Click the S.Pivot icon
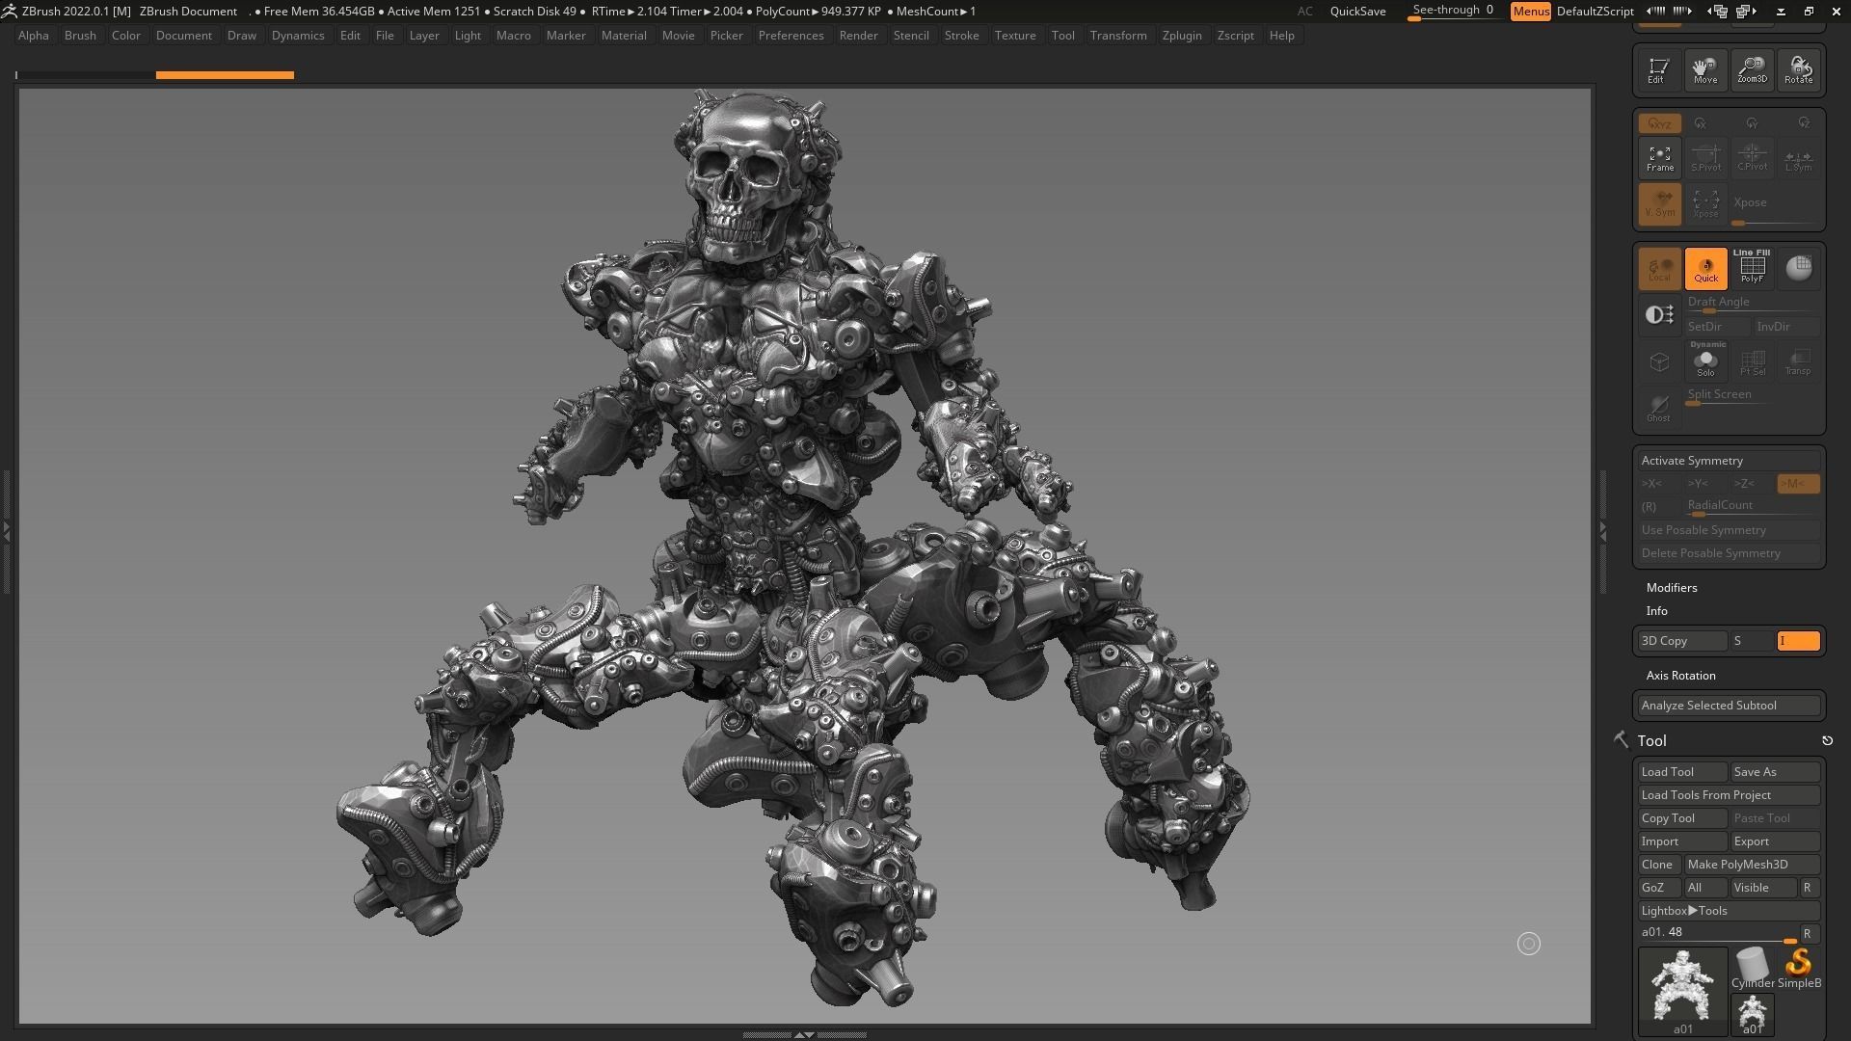The height and width of the screenshot is (1041, 1851). tap(1705, 158)
